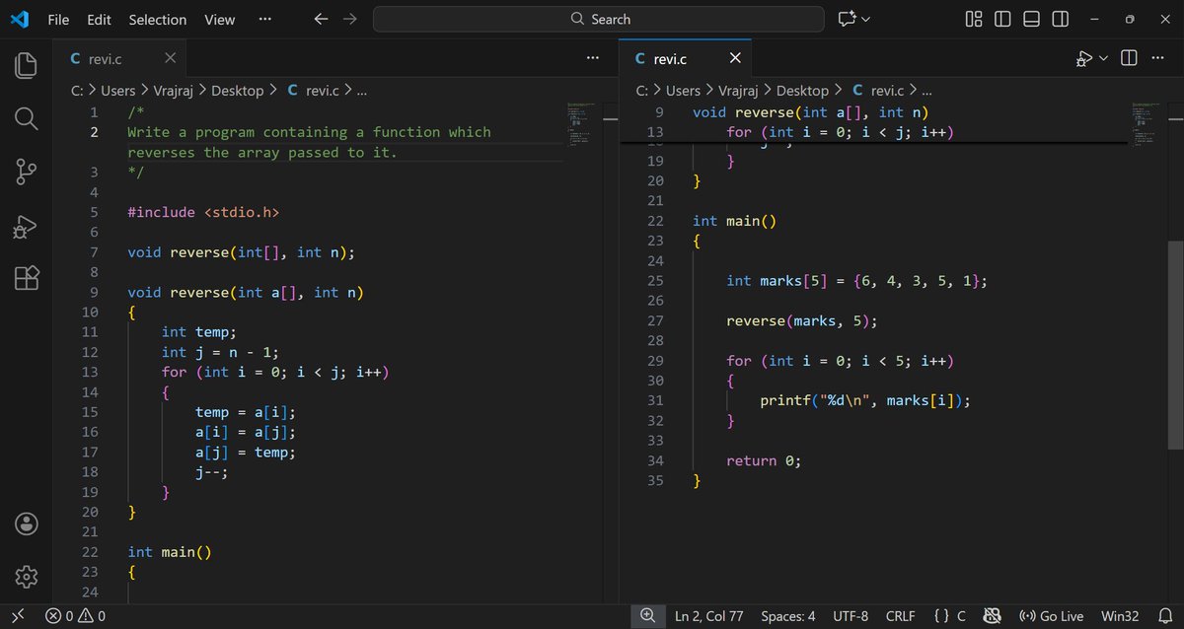Screen dimensions: 1184x629
Task: Open the Accounts menu icon
Action: pyautogui.click(x=27, y=524)
